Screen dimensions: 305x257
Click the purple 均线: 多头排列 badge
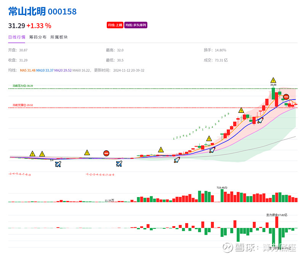[136, 25]
